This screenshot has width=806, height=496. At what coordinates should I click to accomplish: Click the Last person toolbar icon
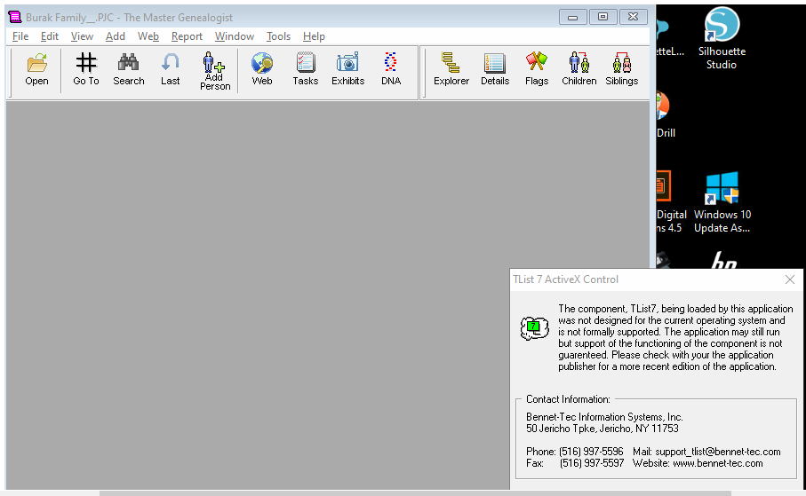pyautogui.click(x=170, y=70)
